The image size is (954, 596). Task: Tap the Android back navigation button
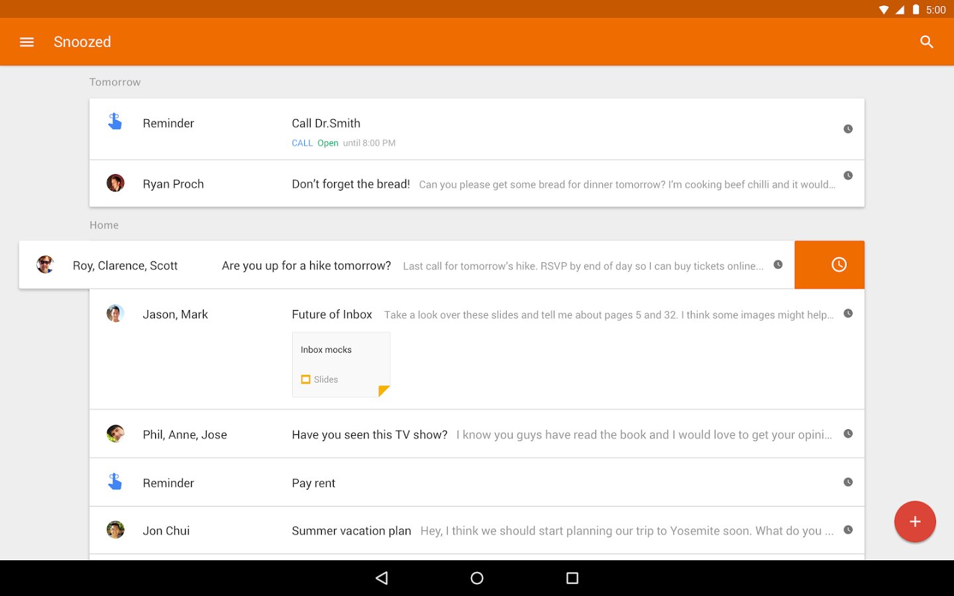(x=382, y=578)
